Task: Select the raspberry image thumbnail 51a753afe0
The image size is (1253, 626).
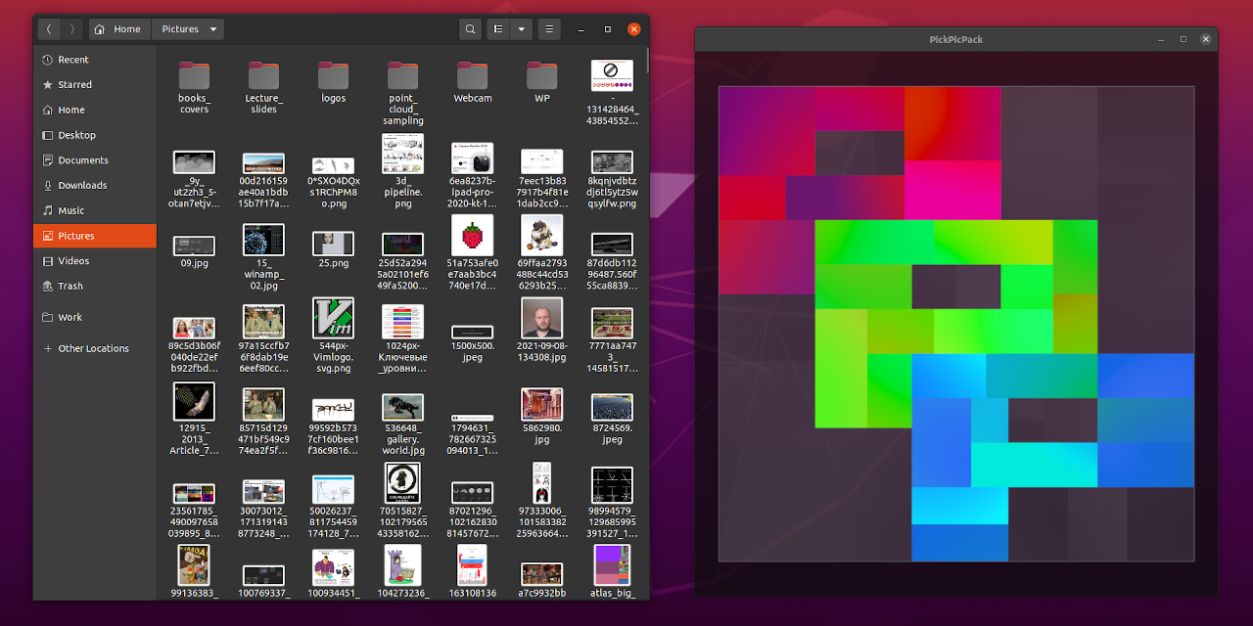Action: point(473,236)
